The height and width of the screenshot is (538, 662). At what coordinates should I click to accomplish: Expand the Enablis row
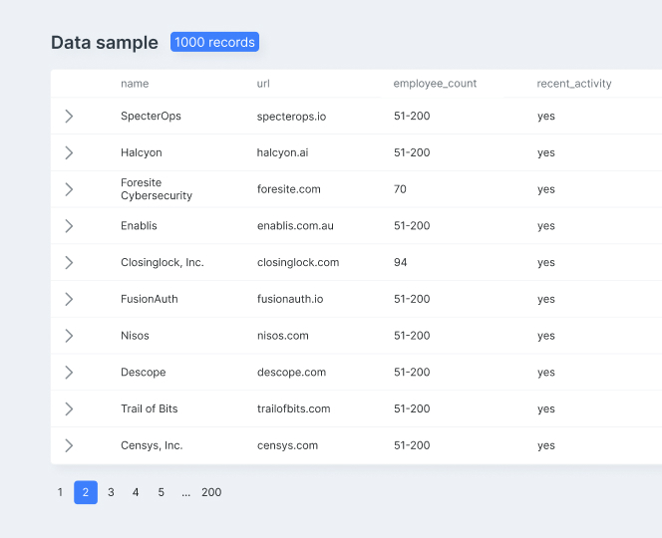pos(69,226)
